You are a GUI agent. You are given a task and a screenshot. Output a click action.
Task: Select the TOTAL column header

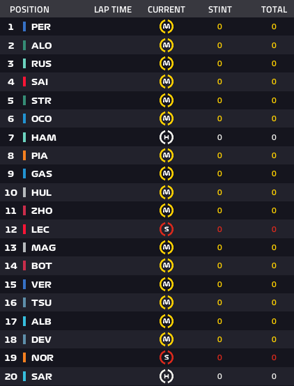tap(274, 10)
